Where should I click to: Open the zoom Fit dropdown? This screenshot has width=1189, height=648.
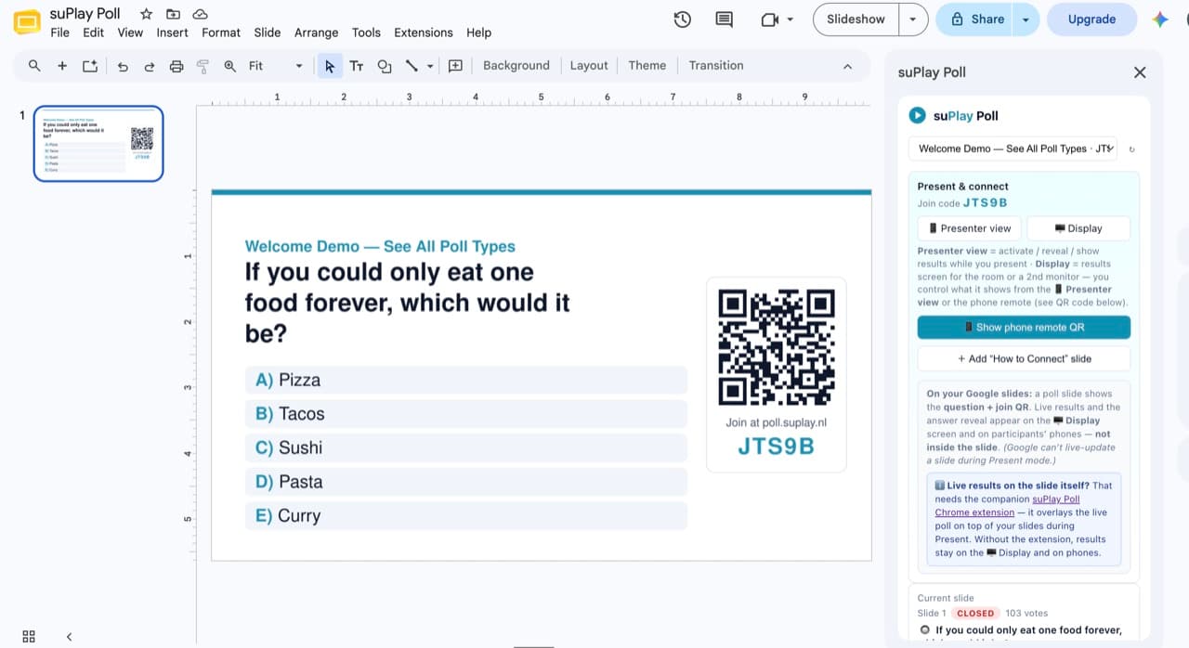[276, 66]
